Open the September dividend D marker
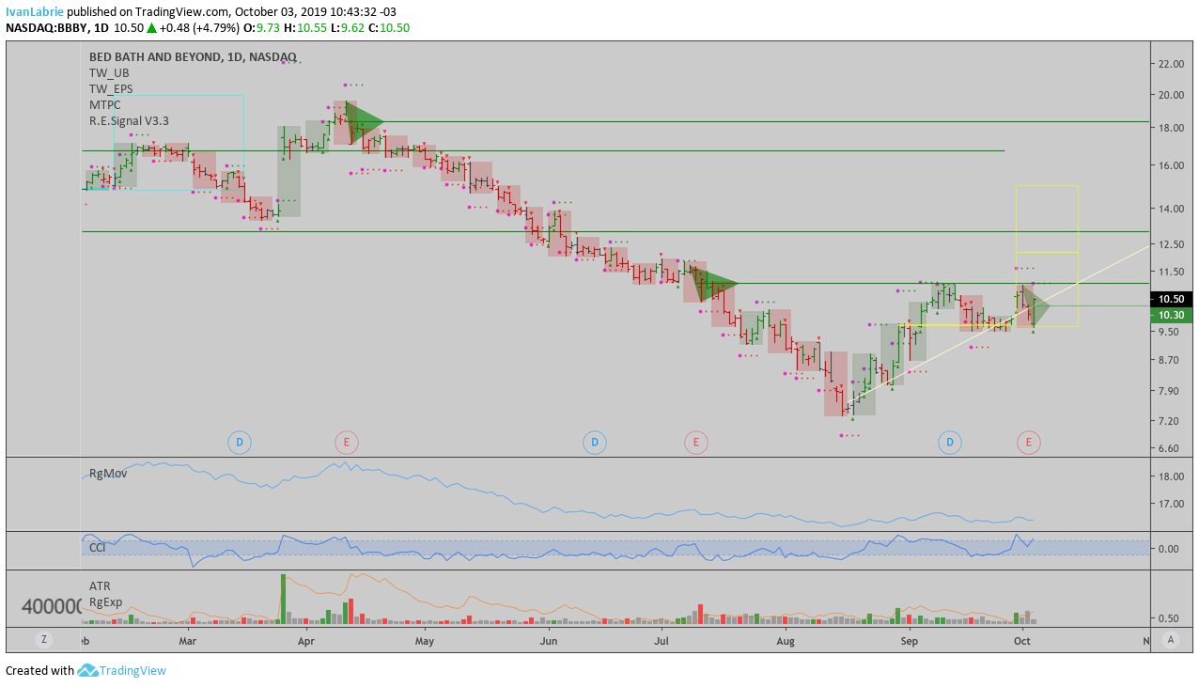This screenshot has height=687, width=1199. [950, 442]
